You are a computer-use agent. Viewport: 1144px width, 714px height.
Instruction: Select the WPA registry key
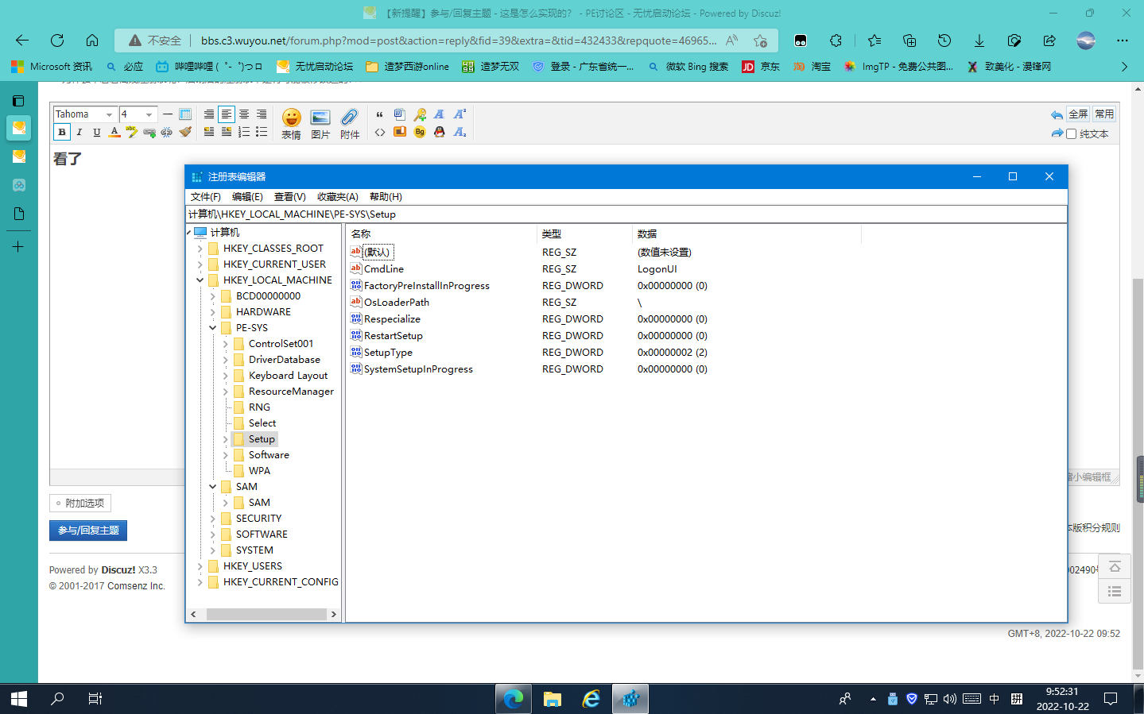259,471
